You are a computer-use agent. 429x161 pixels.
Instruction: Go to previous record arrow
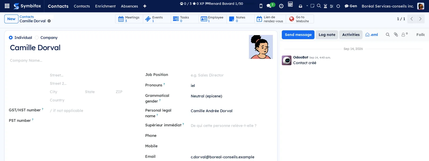412,19
